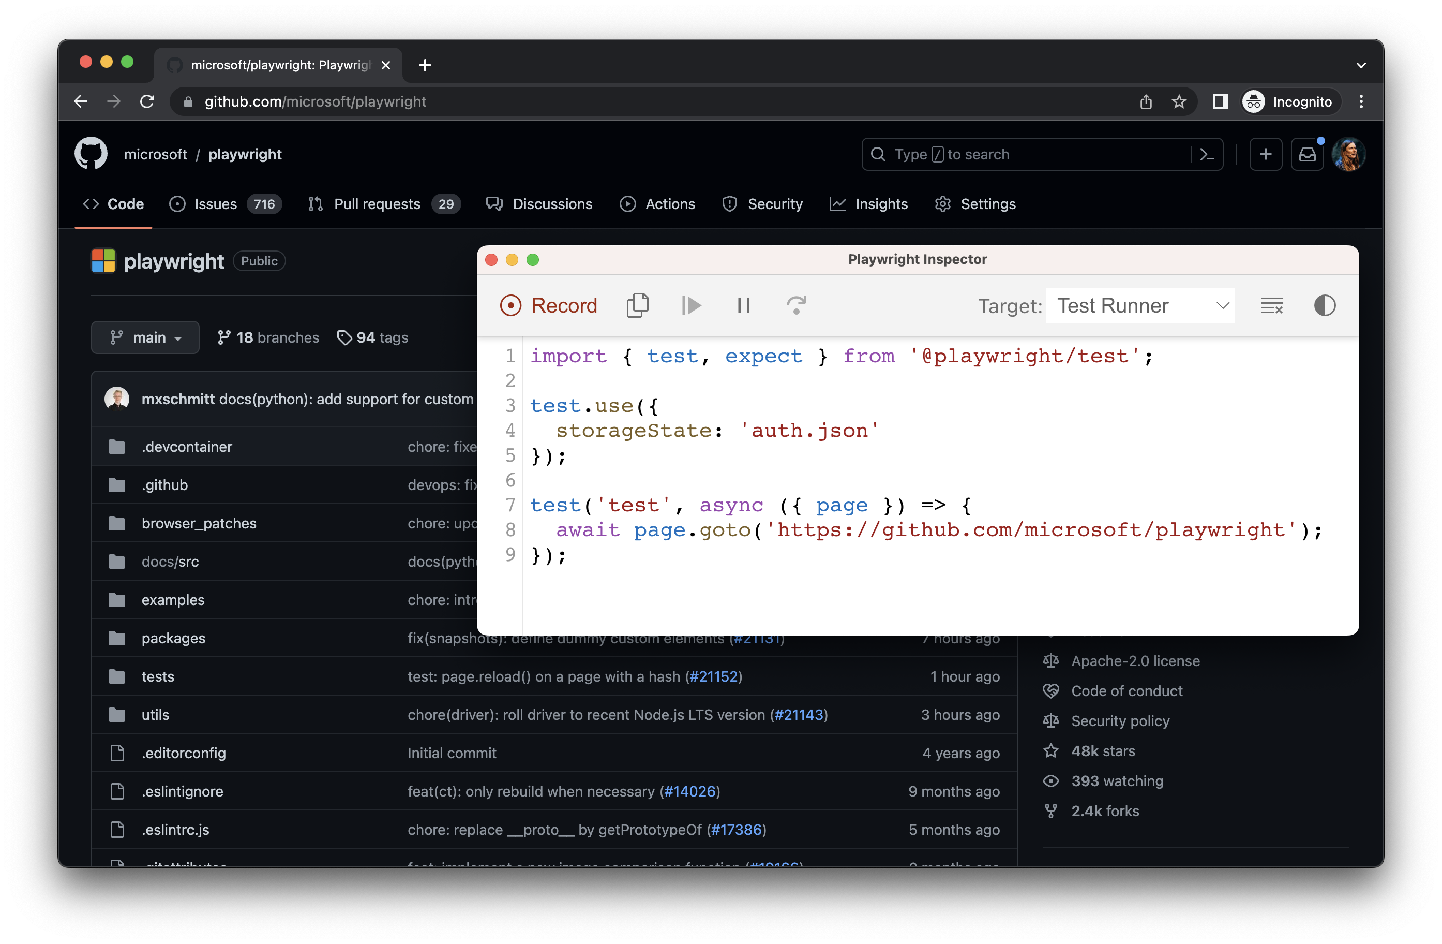Switch to the repository Settings tab
The image size is (1442, 944).
975,204
